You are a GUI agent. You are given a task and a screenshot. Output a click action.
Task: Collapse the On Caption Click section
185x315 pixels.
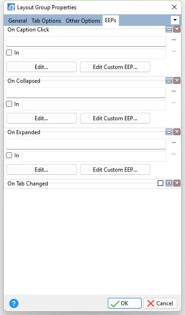(169, 29)
